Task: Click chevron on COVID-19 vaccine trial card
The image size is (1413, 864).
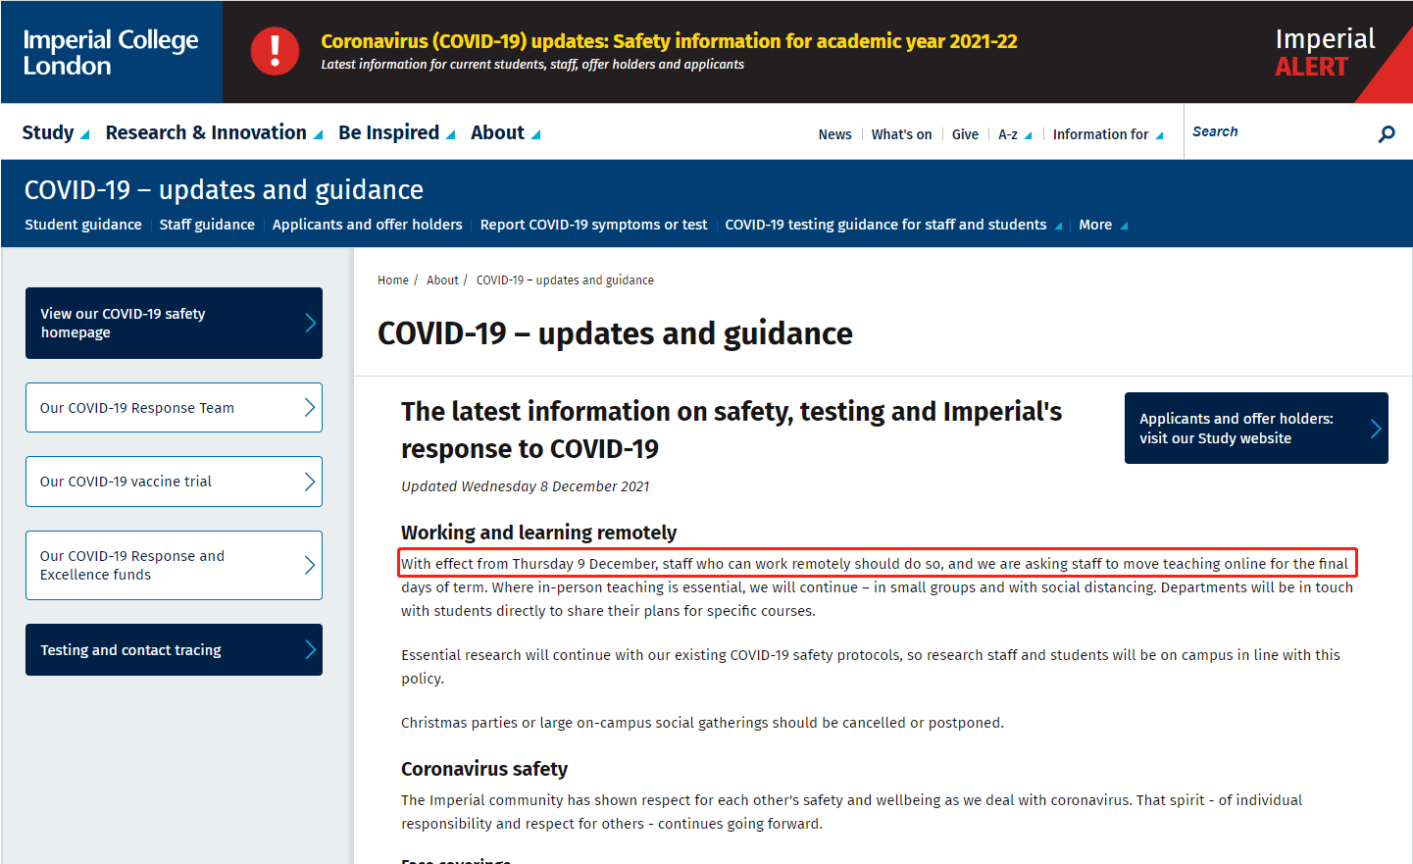Action: pos(310,482)
